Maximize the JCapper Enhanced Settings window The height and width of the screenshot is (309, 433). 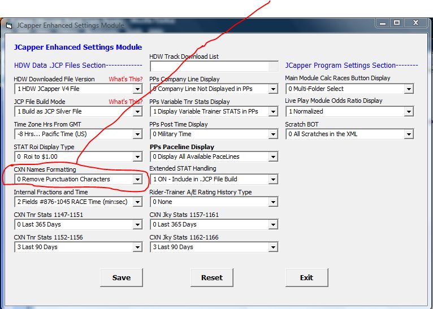click(x=397, y=23)
